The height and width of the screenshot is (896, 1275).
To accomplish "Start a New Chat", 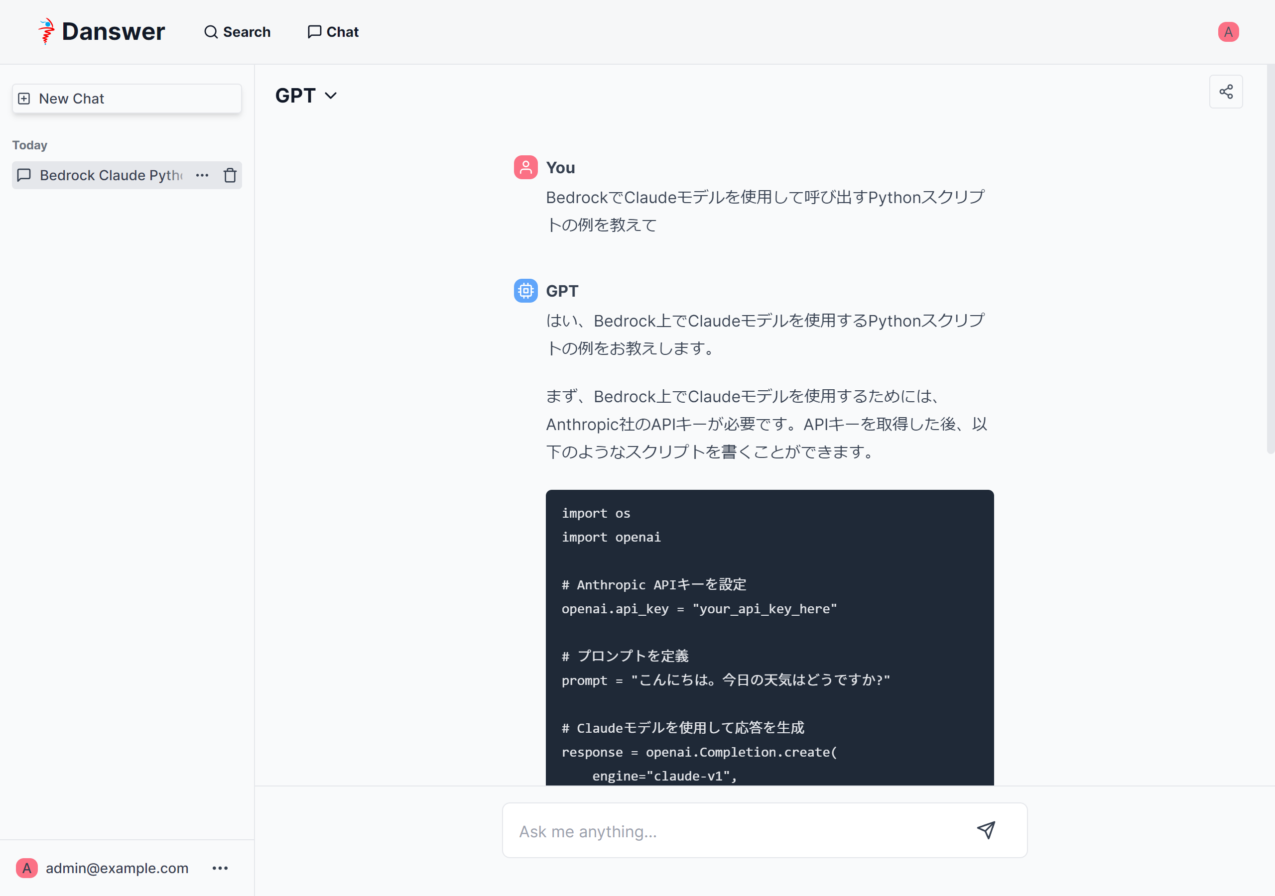I will (x=127, y=99).
